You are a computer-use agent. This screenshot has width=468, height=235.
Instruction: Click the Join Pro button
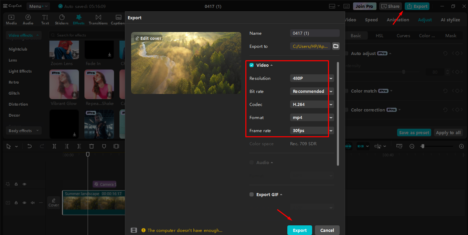coord(364,6)
